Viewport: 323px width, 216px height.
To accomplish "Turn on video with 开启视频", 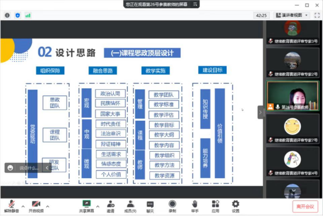I will tap(36, 206).
